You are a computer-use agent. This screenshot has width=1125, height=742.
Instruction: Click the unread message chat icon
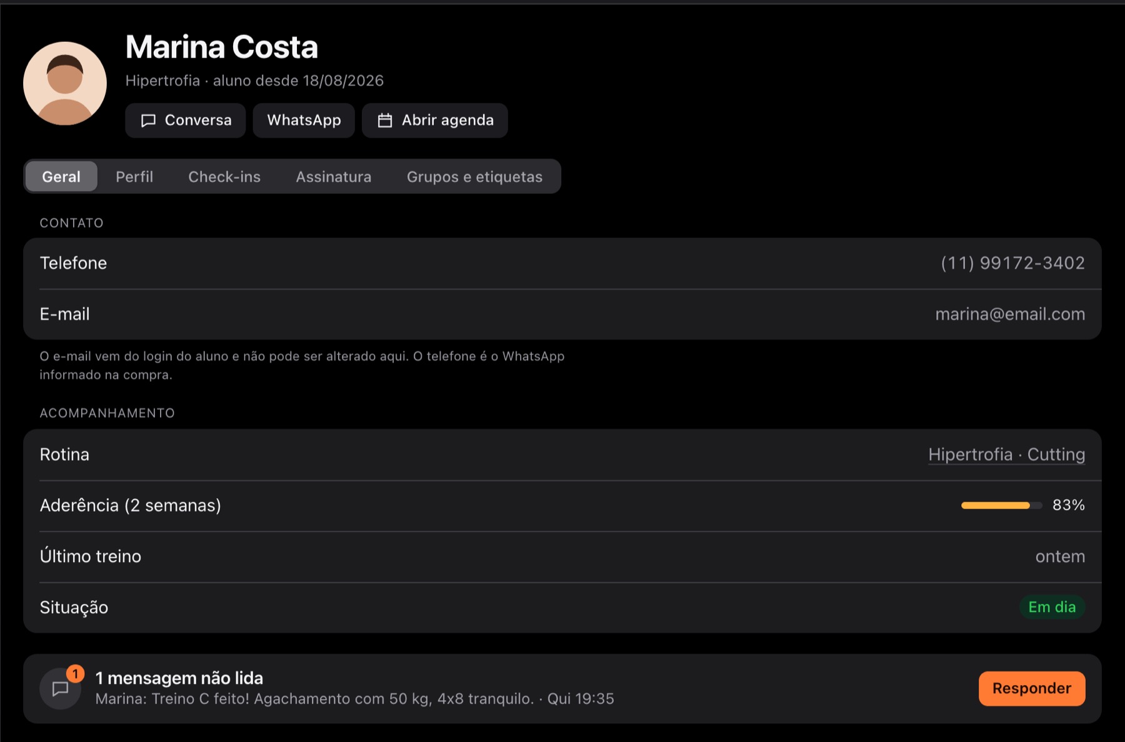pyautogui.click(x=60, y=688)
